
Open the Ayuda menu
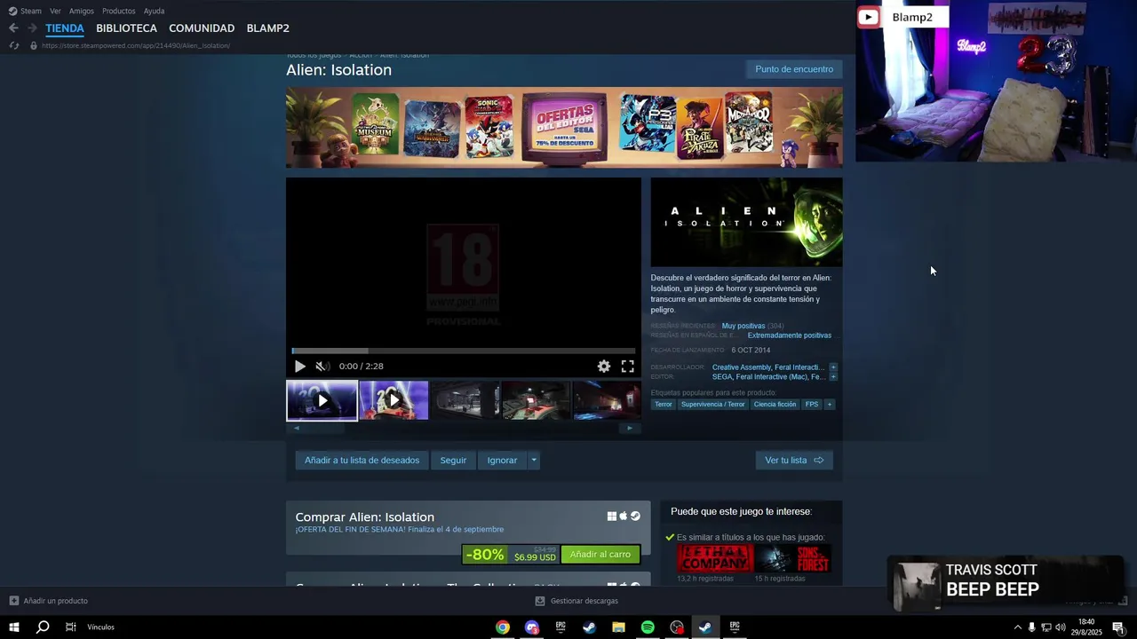click(154, 11)
